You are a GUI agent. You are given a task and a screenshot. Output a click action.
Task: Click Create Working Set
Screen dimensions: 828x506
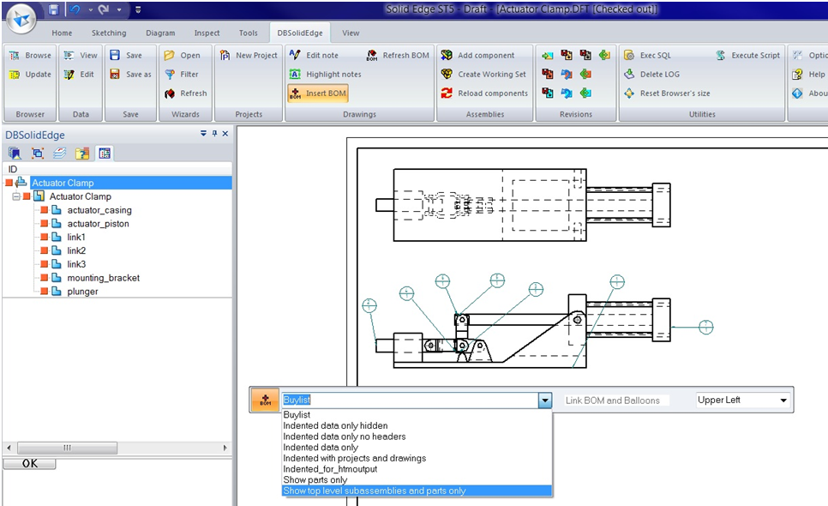(483, 75)
